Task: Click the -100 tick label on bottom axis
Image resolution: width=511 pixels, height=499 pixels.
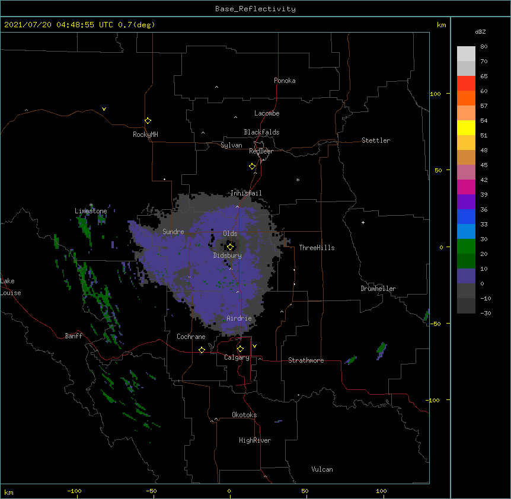Action: [x=74, y=491]
